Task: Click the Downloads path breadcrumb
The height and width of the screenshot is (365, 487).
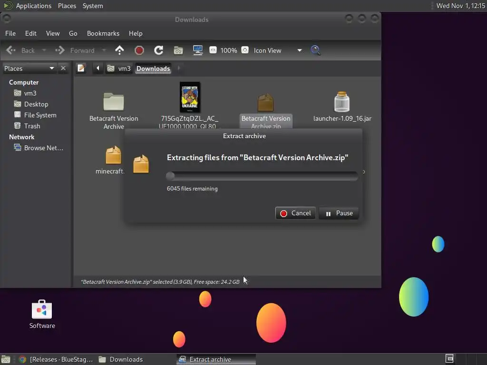Action: [153, 68]
